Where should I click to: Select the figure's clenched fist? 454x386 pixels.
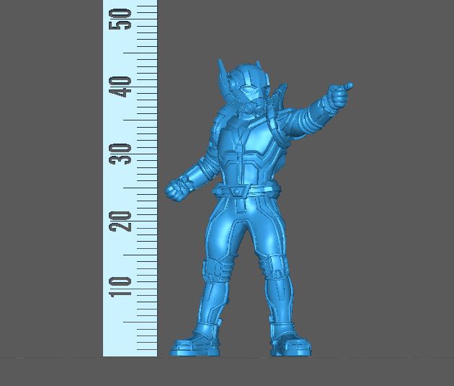click(x=176, y=190)
